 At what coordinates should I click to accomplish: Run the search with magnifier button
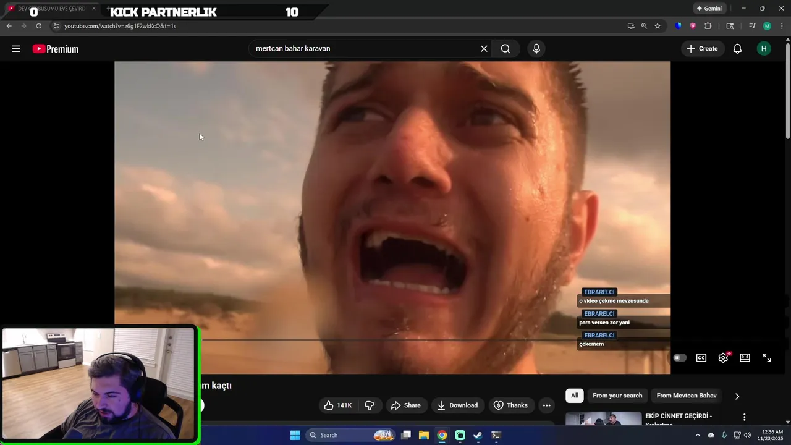pyautogui.click(x=505, y=49)
